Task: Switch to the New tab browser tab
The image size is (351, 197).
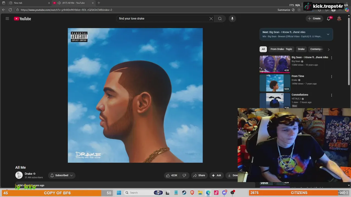Action: coord(29,3)
